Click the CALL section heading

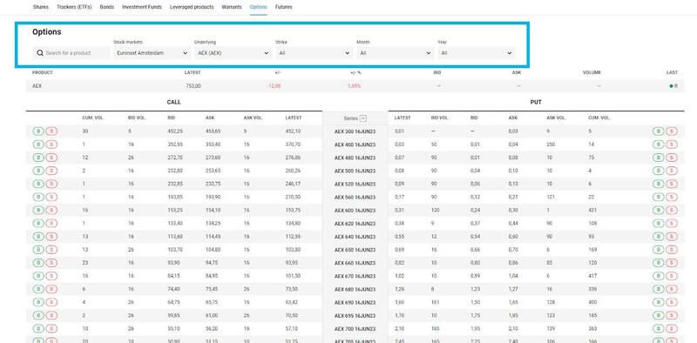[173, 102]
